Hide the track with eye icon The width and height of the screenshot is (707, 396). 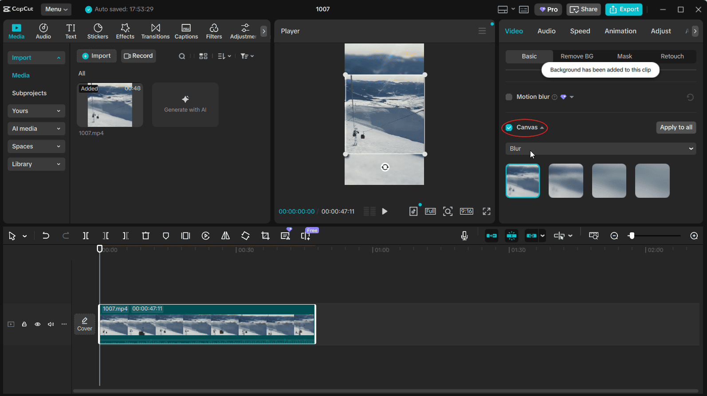38,324
